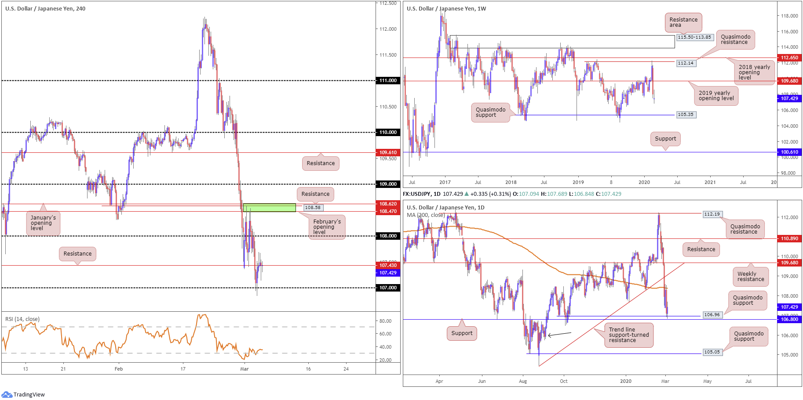Click the Weekly resistance callout on daily chart

pyautogui.click(x=751, y=277)
